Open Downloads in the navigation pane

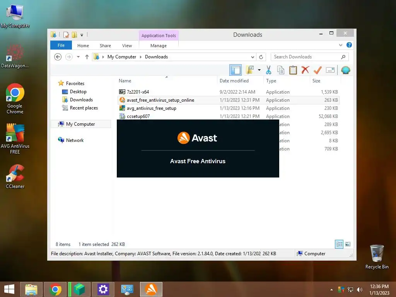click(x=81, y=100)
